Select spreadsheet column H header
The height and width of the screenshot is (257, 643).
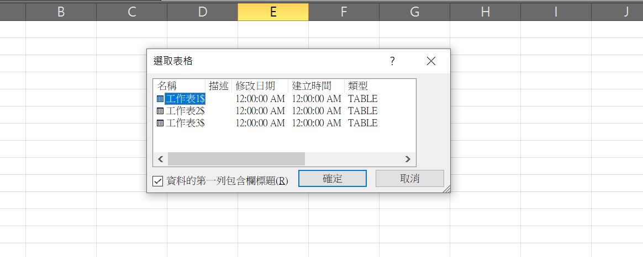(485, 12)
